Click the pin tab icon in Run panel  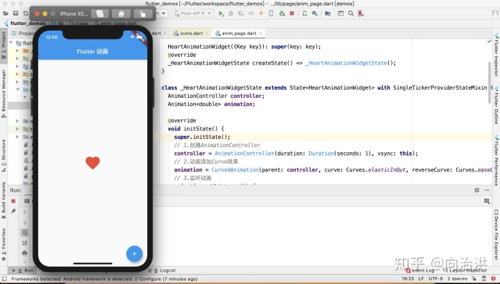tap(13, 211)
